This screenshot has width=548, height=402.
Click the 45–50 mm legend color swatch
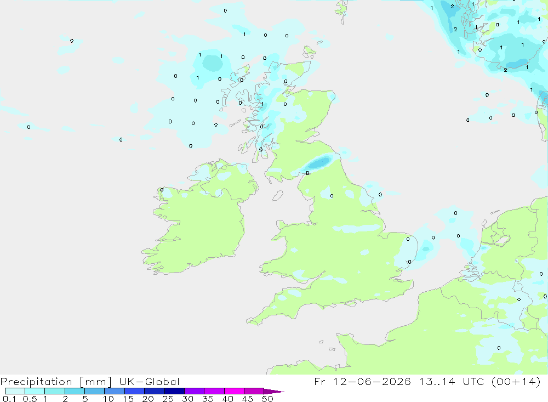[x=254, y=391]
